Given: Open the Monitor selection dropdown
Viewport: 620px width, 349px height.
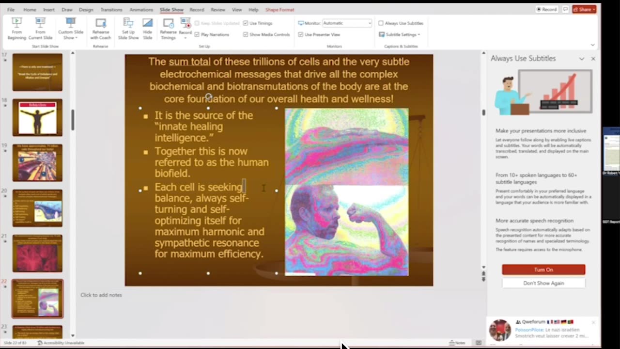Looking at the screenshot, I should point(347,23).
